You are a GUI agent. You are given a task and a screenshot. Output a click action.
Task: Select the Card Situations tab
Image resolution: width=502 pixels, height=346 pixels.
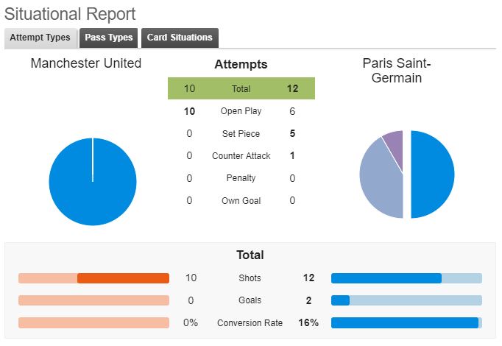coord(180,38)
